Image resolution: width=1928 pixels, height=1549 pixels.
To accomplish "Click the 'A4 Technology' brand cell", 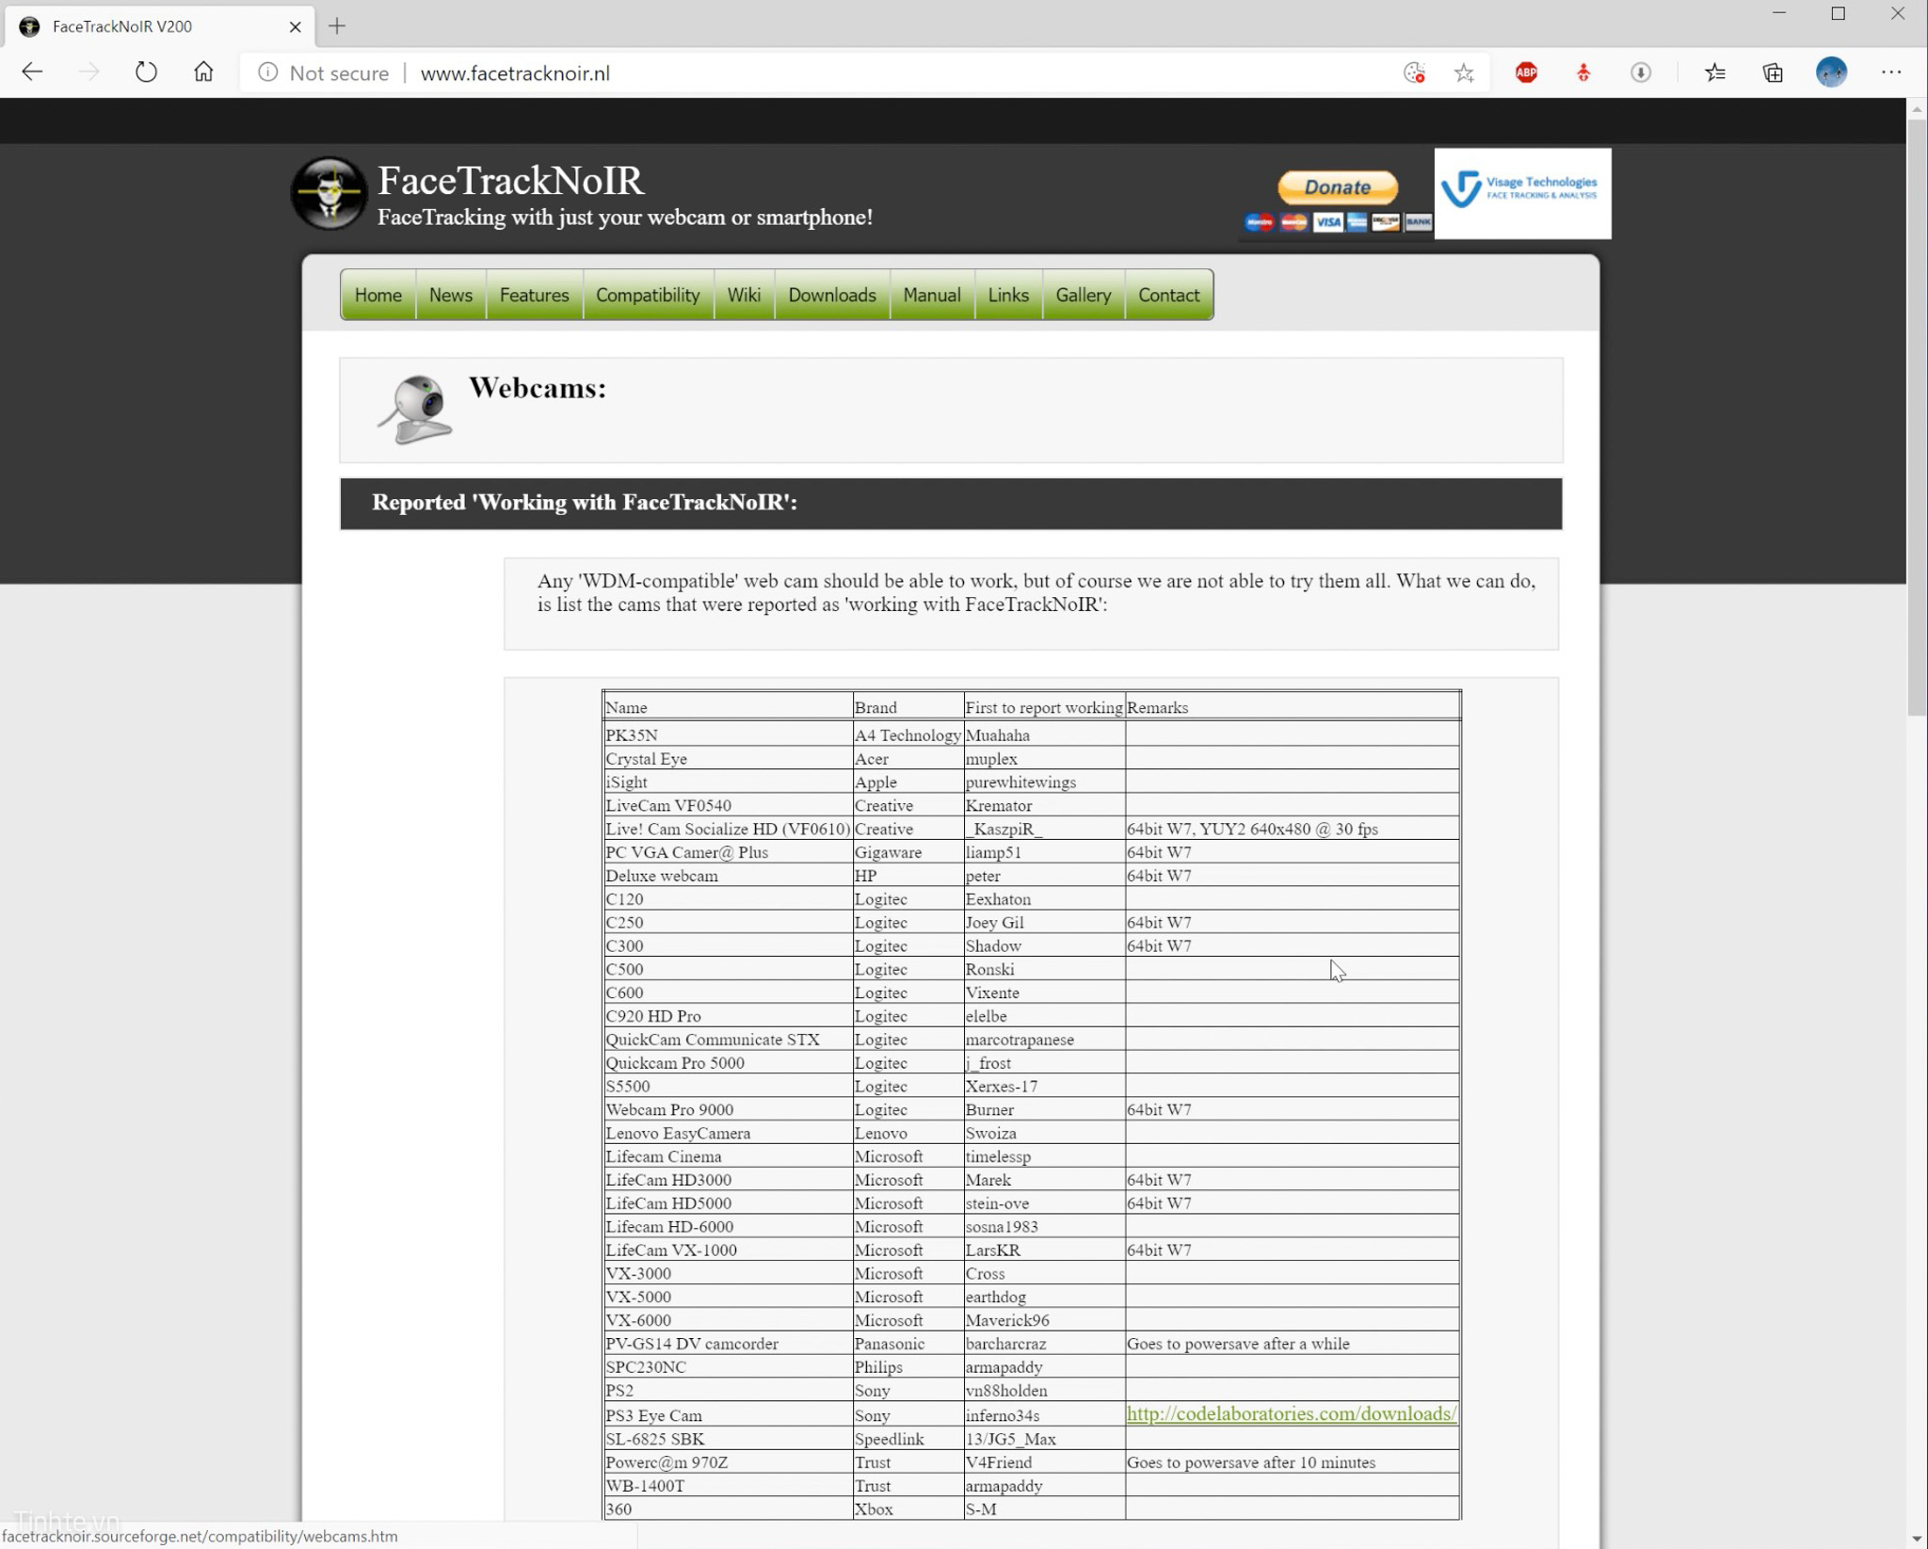I will tap(908, 734).
